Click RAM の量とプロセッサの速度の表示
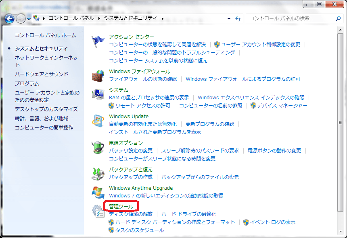Screen dimensions: 347x238 pyautogui.click(x=149, y=98)
